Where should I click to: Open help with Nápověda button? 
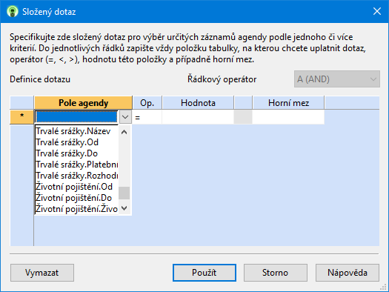click(348, 273)
